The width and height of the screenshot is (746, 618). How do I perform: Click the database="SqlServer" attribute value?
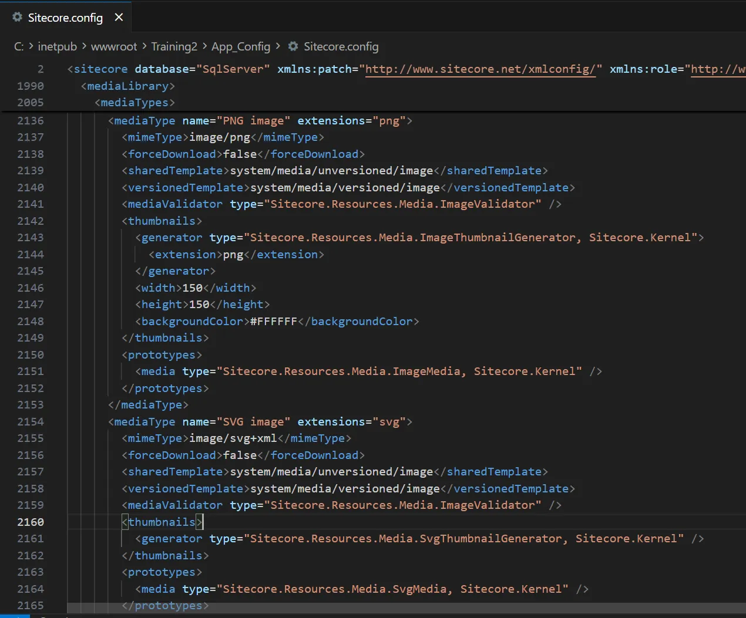coord(233,69)
